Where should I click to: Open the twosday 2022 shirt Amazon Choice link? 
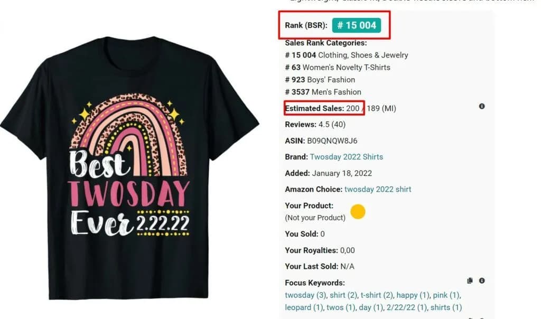378,189
